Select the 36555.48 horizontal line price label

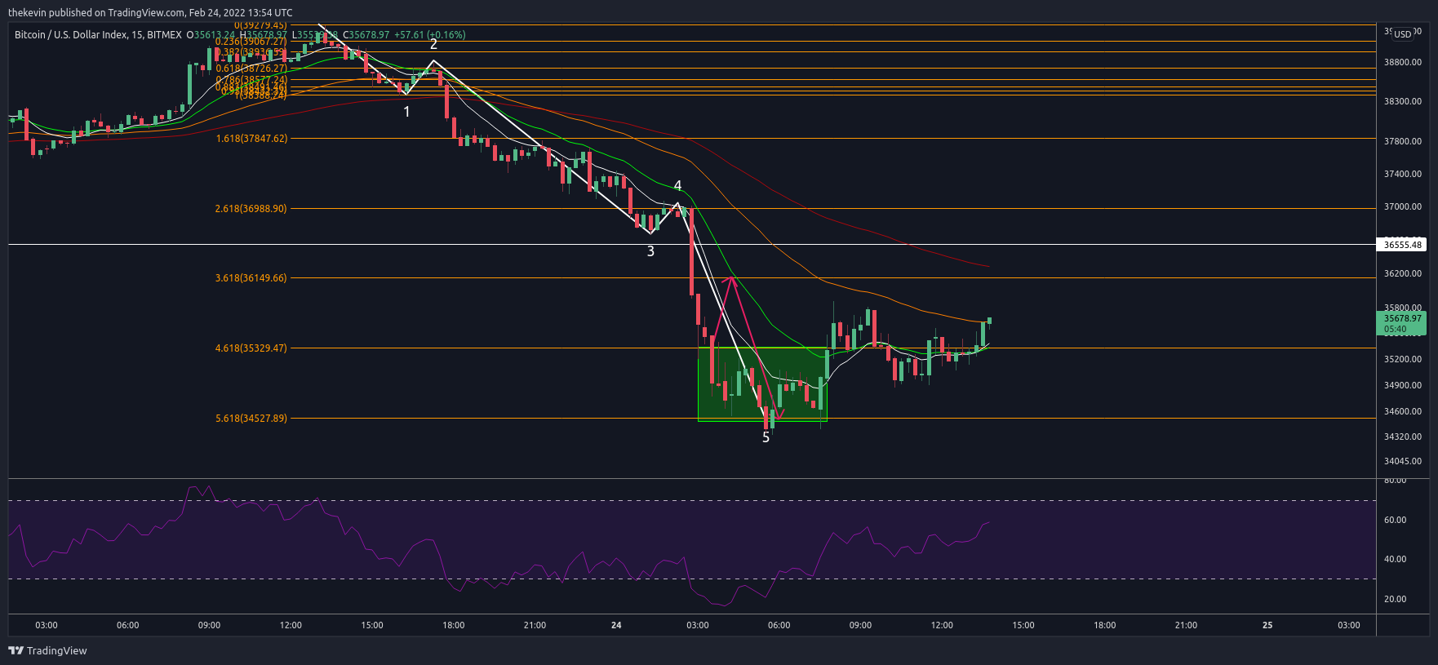pyautogui.click(x=1402, y=245)
